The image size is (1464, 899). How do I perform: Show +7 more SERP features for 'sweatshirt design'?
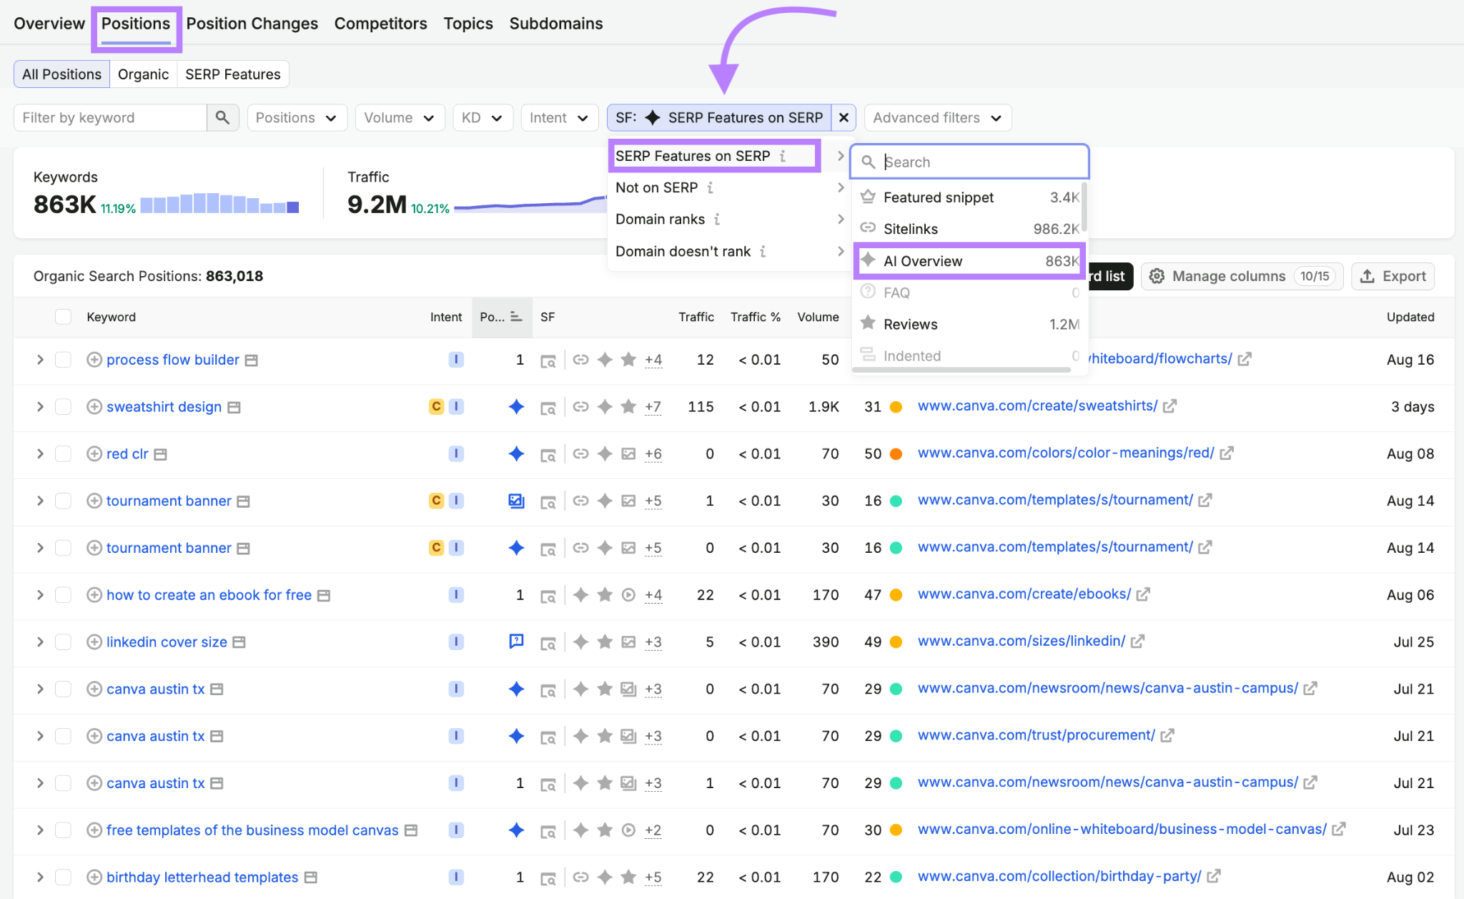(x=653, y=407)
